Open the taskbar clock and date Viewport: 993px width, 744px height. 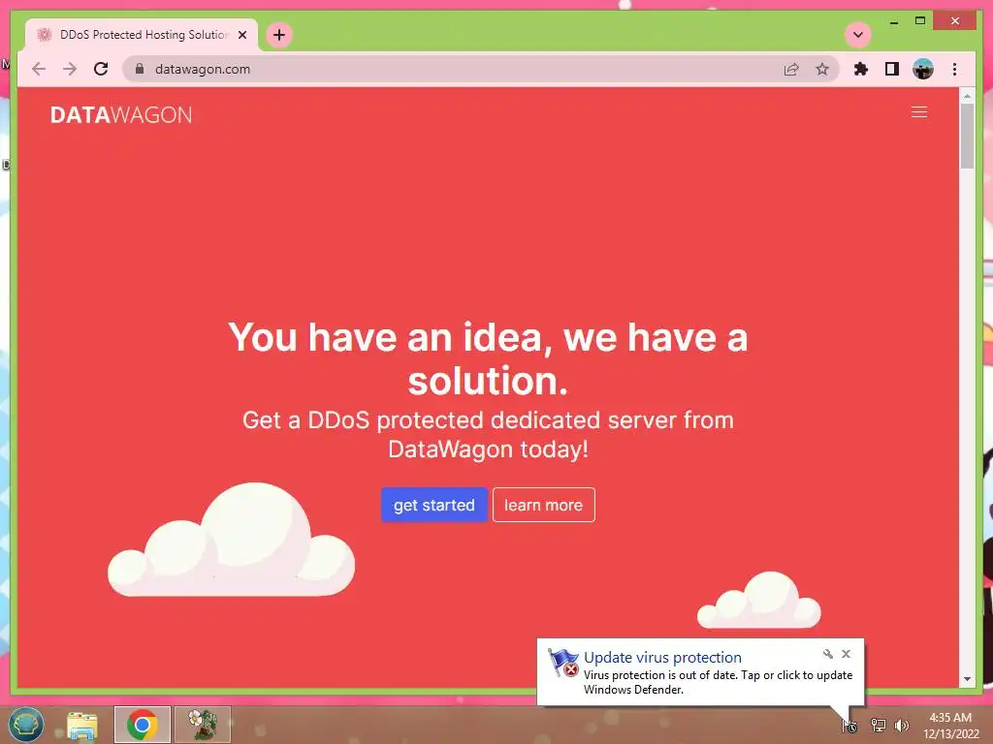pyautogui.click(x=950, y=726)
